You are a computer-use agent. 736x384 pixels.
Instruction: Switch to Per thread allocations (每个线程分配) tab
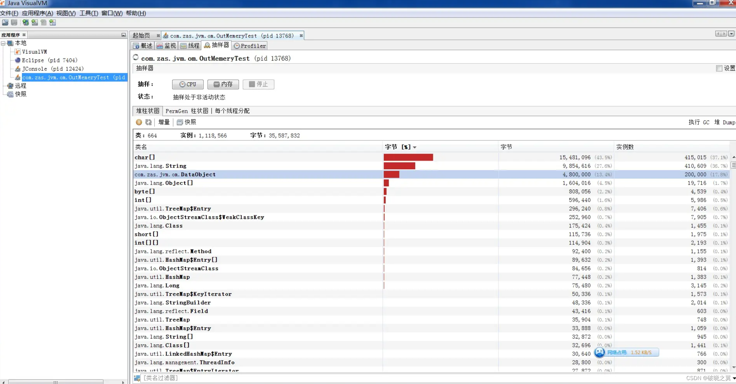(232, 111)
